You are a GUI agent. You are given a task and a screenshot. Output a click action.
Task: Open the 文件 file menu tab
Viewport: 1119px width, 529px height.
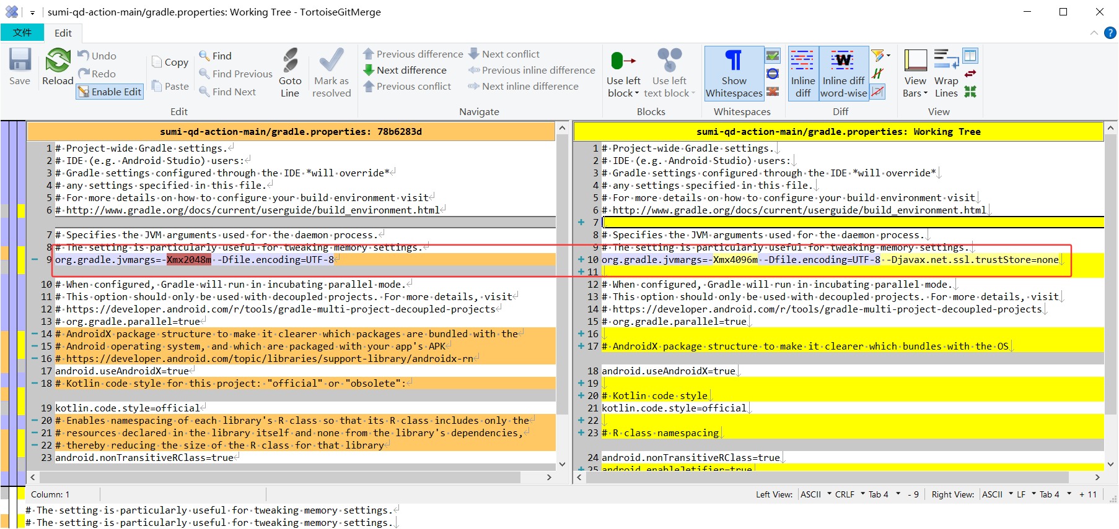tap(22, 33)
